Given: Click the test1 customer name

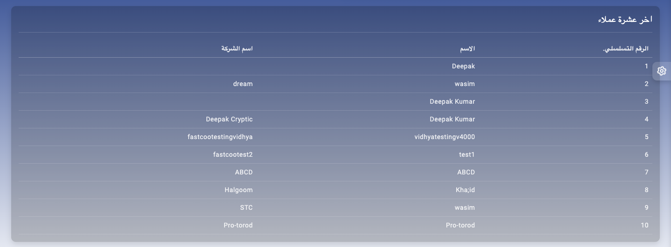Looking at the screenshot, I should [x=467, y=155].
